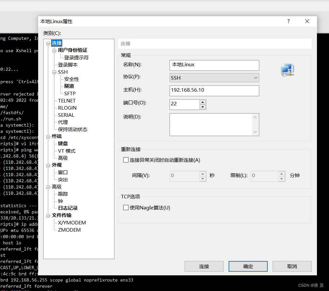This screenshot has width=329, height=291.
Task: Click the 说明 description text area
Action: coord(212,125)
